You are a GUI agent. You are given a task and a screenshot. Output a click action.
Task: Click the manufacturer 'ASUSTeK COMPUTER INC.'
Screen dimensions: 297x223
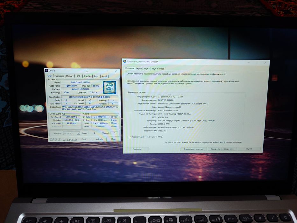(169, 110)
